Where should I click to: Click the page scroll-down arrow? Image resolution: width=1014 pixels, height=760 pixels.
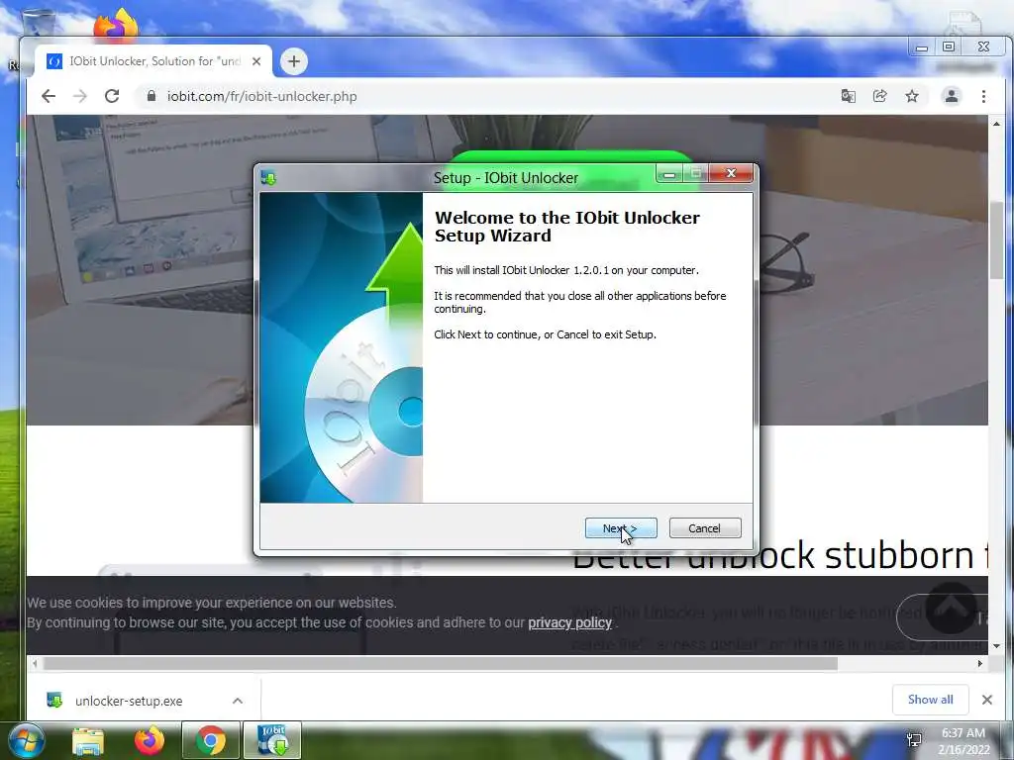(996, 645)
